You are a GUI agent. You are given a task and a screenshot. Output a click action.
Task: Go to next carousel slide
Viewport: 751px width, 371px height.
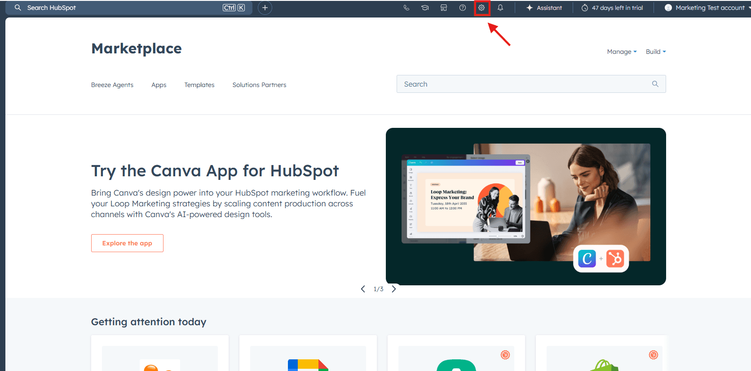coord(394,289)
